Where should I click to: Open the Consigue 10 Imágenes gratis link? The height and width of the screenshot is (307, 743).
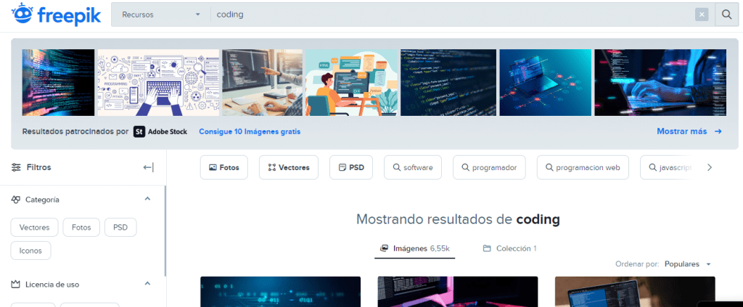[250, 132]
